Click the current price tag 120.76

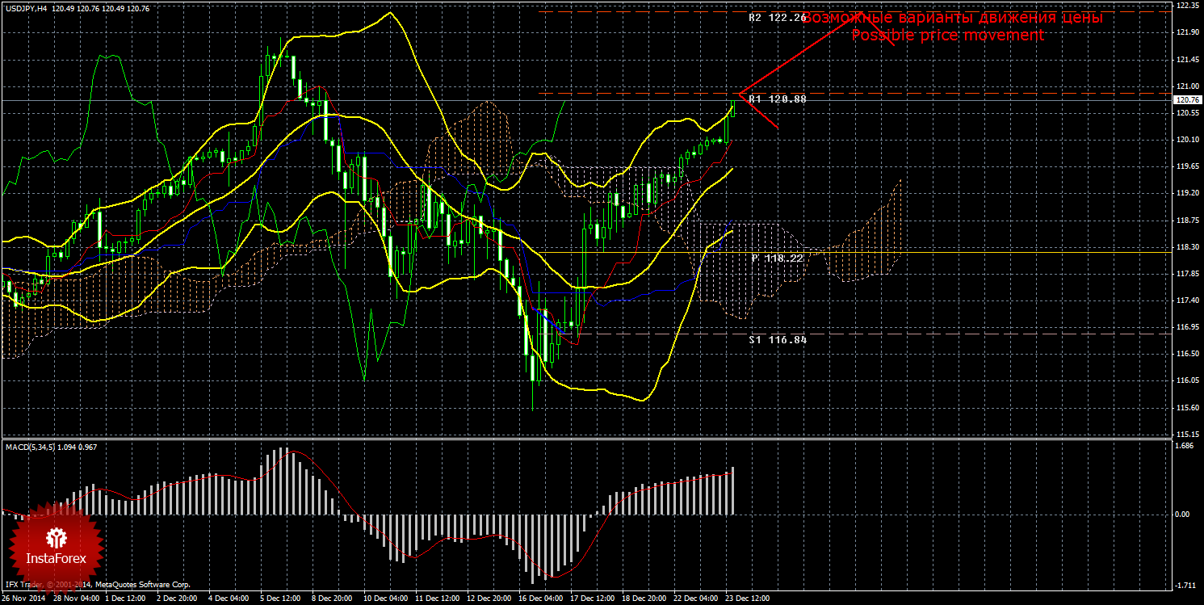pos(1185,100)
